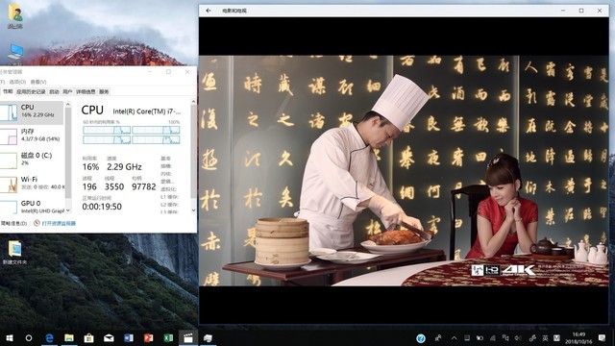The width and height of the screenshot is (615, 346).
Task: Select the CPU item in performance sidebar
Action: click(32, 112)
